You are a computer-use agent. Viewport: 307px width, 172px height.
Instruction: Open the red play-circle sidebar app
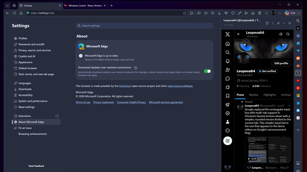[298, 88]
